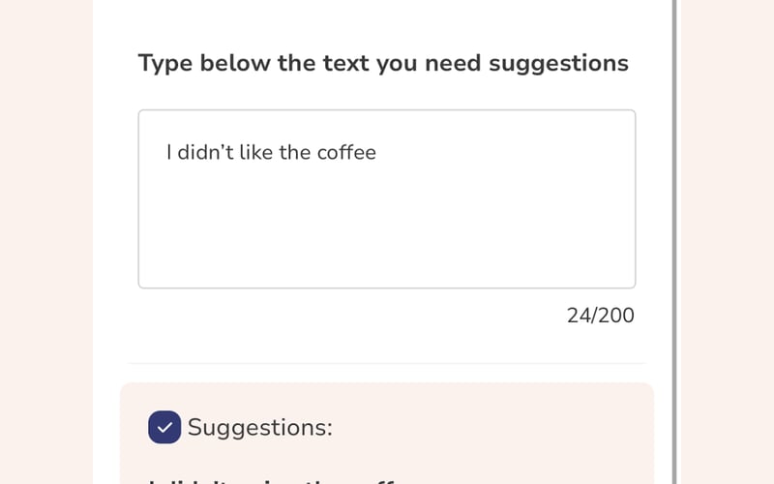
Task: Click the word "Type" in the heading
Action: 164,63
